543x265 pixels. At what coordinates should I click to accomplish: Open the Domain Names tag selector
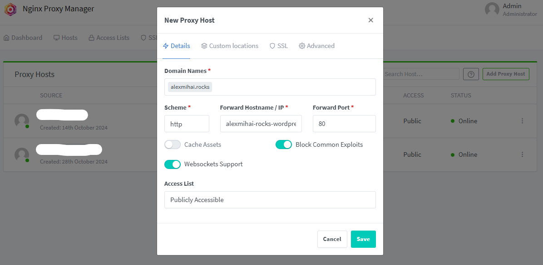270,87
